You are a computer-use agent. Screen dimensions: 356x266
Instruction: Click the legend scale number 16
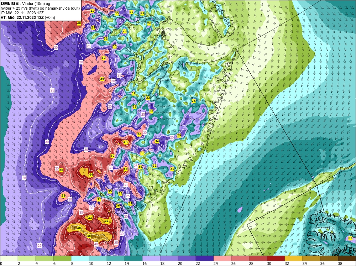click(x=145, y=264)
